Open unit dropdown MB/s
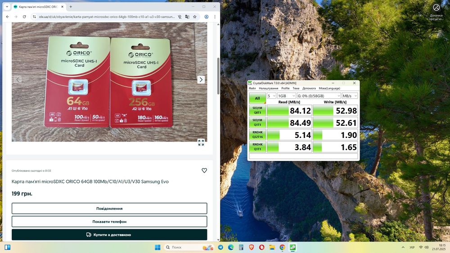The height and width of the screenshot is (253, 450). 350,96
